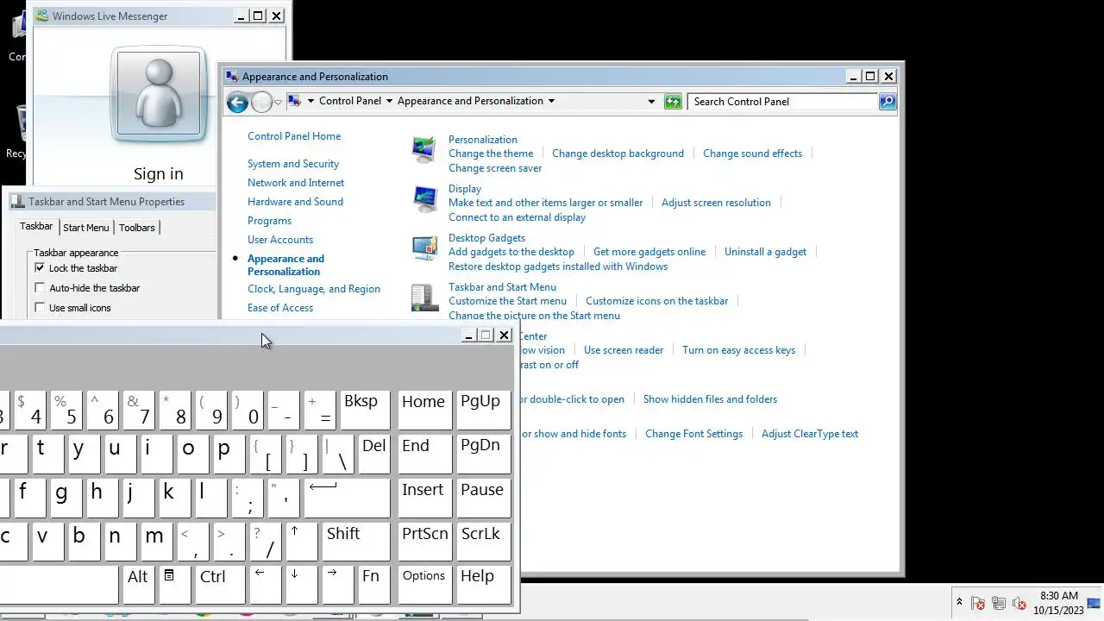
Task: Open Network and Internet in the sidebar
Action: click(x=296, y=183)
